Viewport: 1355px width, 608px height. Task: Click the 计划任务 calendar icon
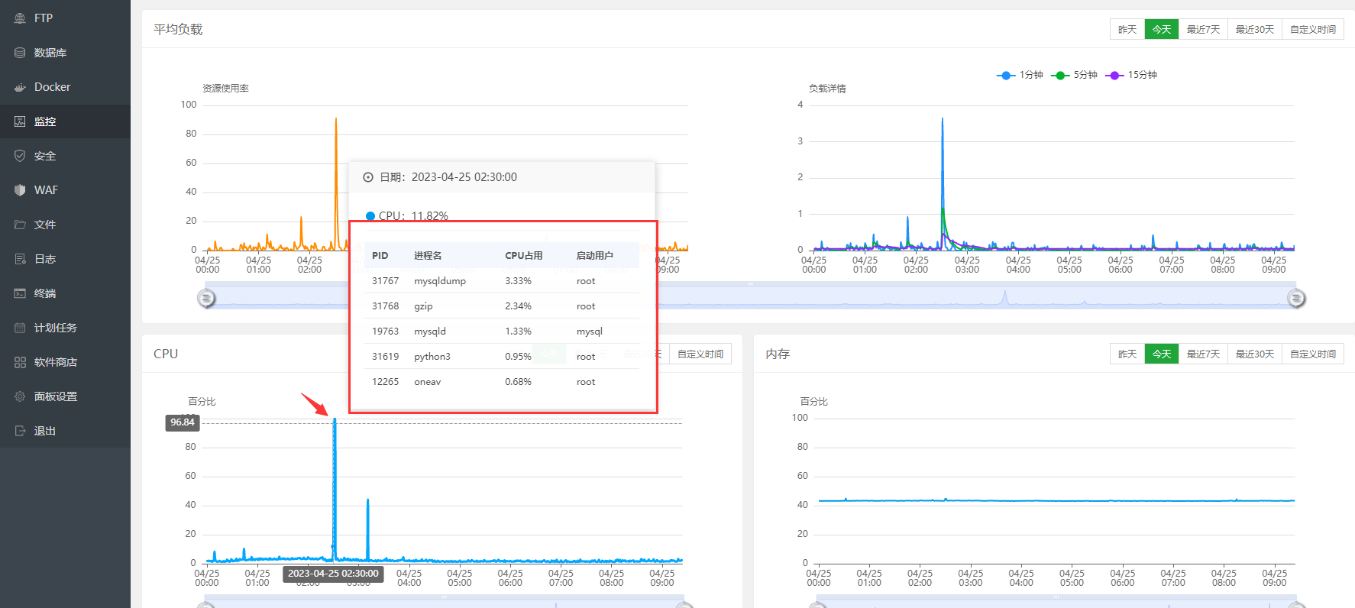tap(20, 328)
